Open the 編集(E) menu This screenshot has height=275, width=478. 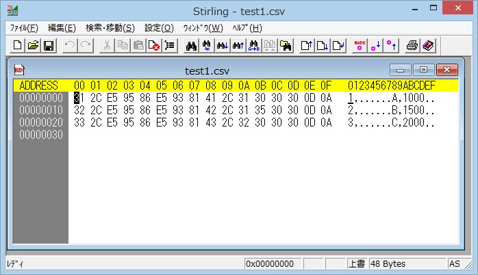click(x=62, y=28)
